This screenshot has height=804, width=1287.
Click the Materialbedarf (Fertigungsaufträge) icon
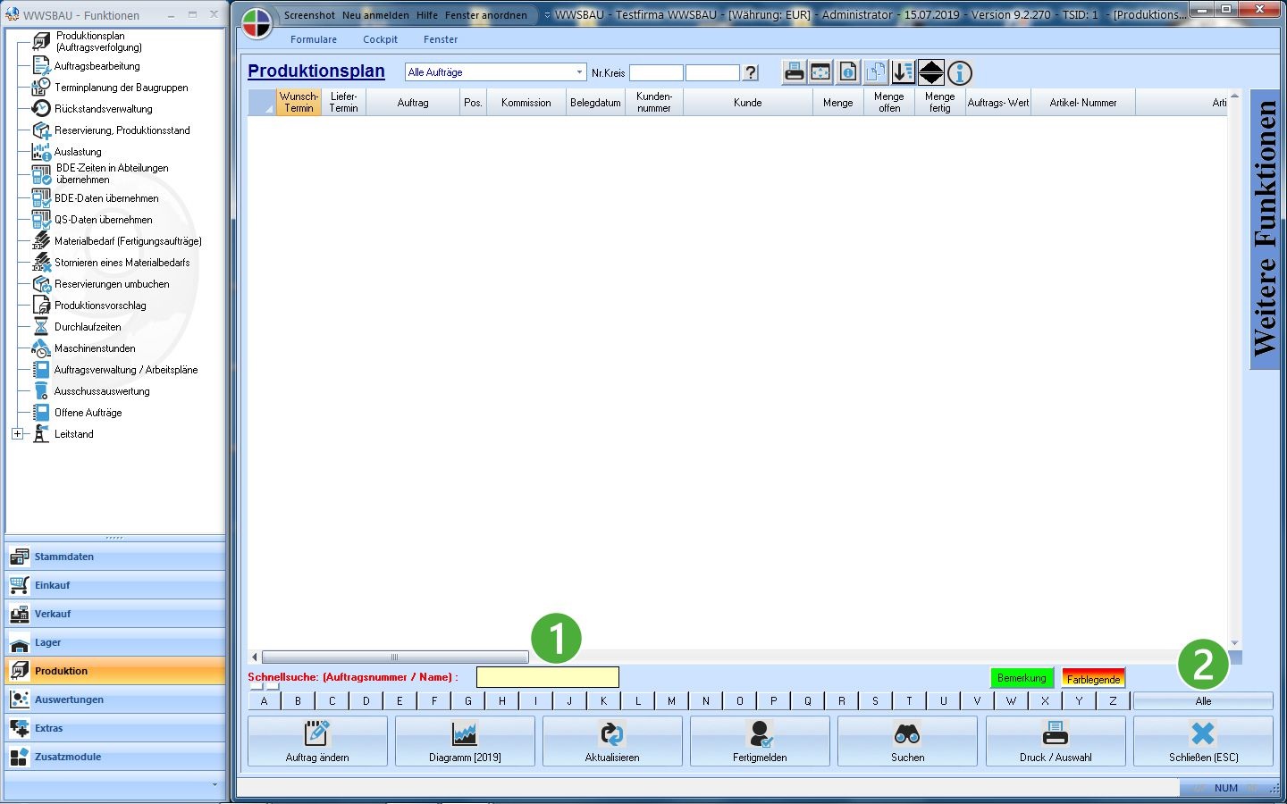pos(41,240)
